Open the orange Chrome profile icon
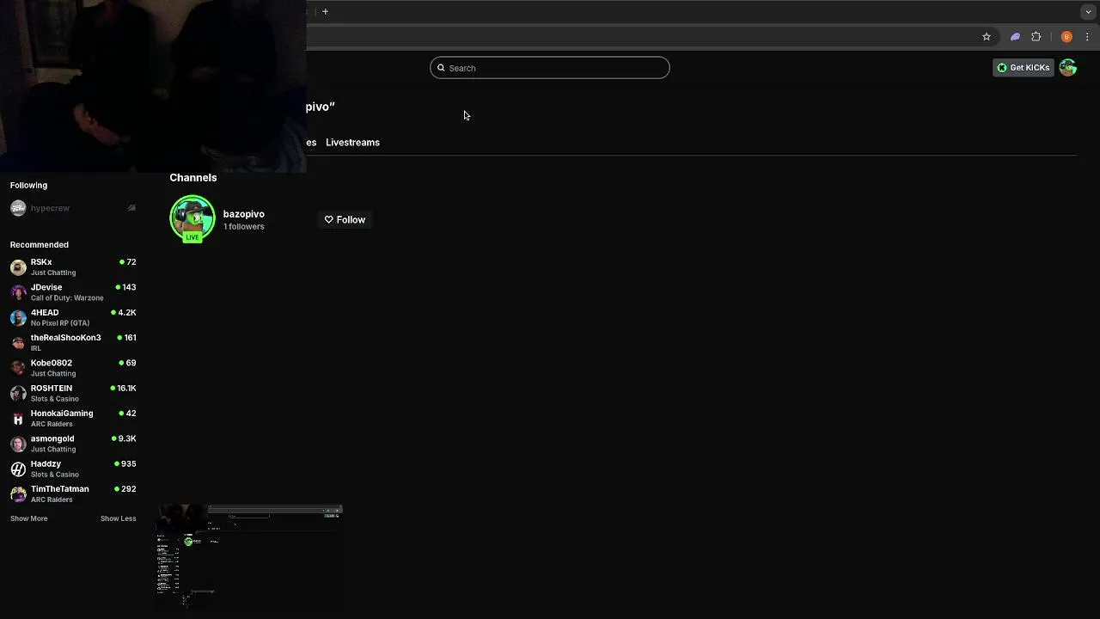 [1066, 37]
